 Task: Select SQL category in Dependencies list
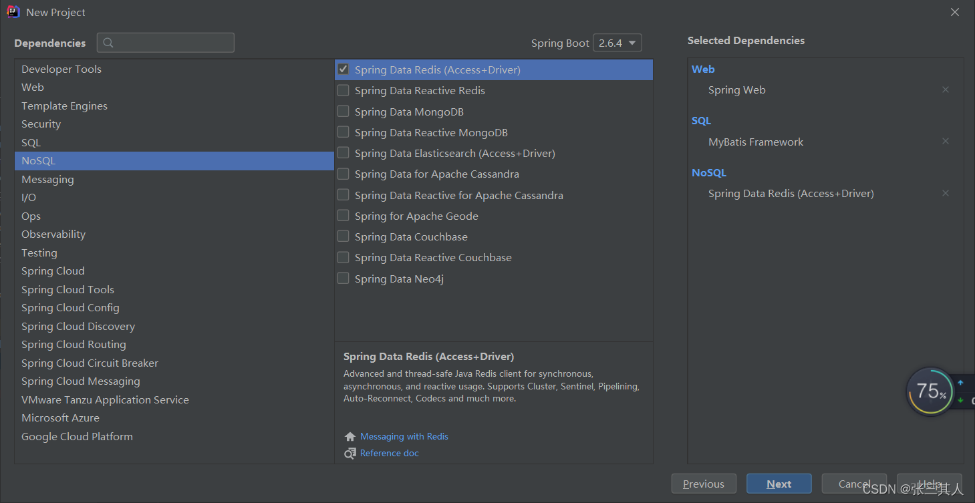[x=174, y=142]
